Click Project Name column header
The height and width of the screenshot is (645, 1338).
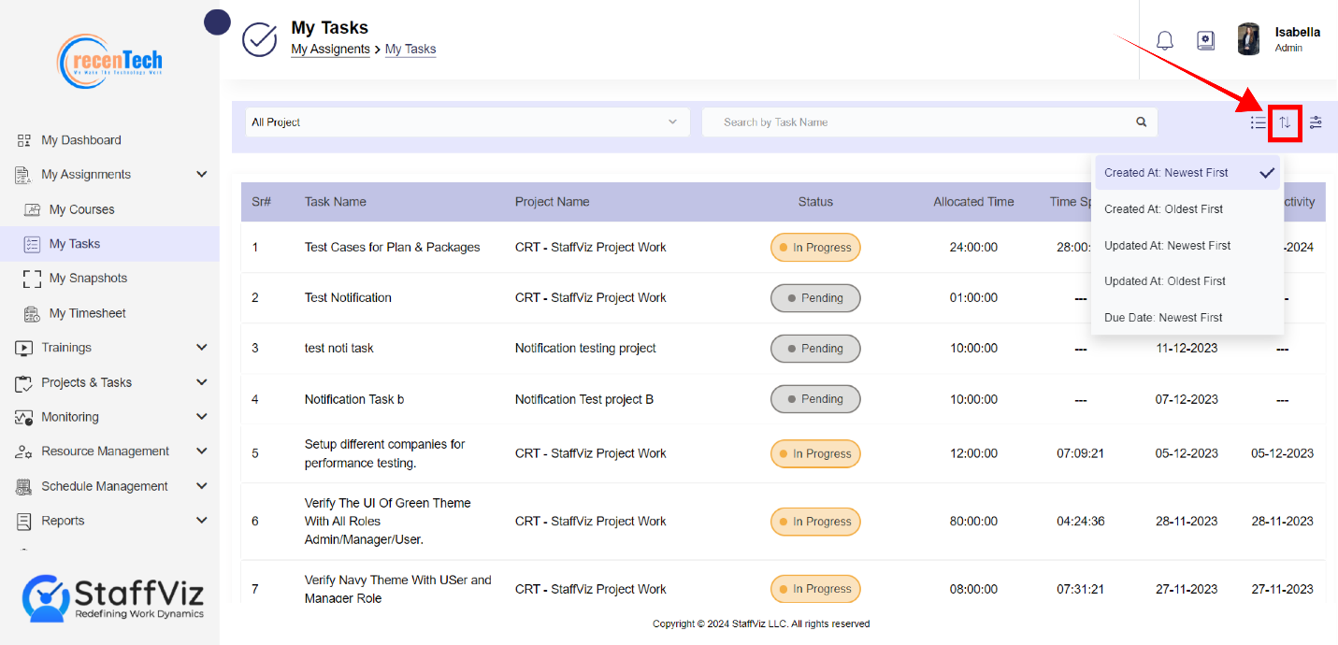pyautogui.click(x=553, y=202)
